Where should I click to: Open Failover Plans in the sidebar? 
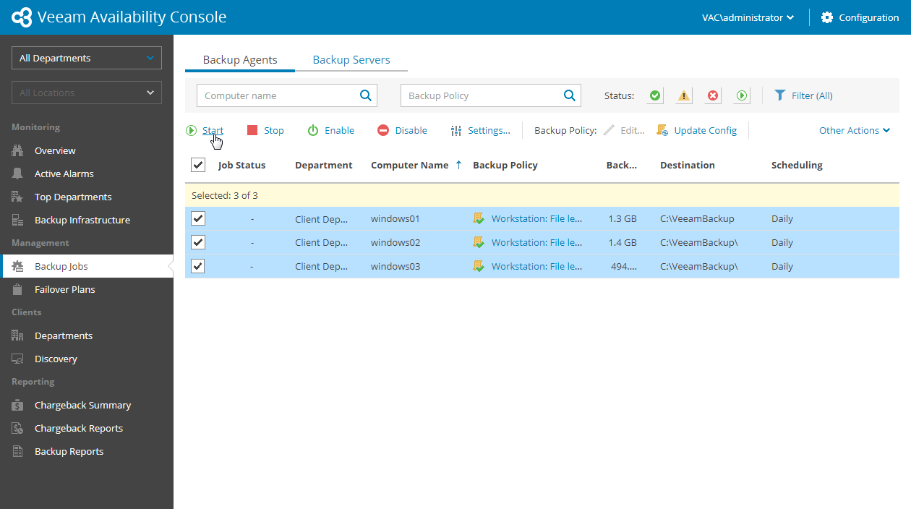pos(65,289)
